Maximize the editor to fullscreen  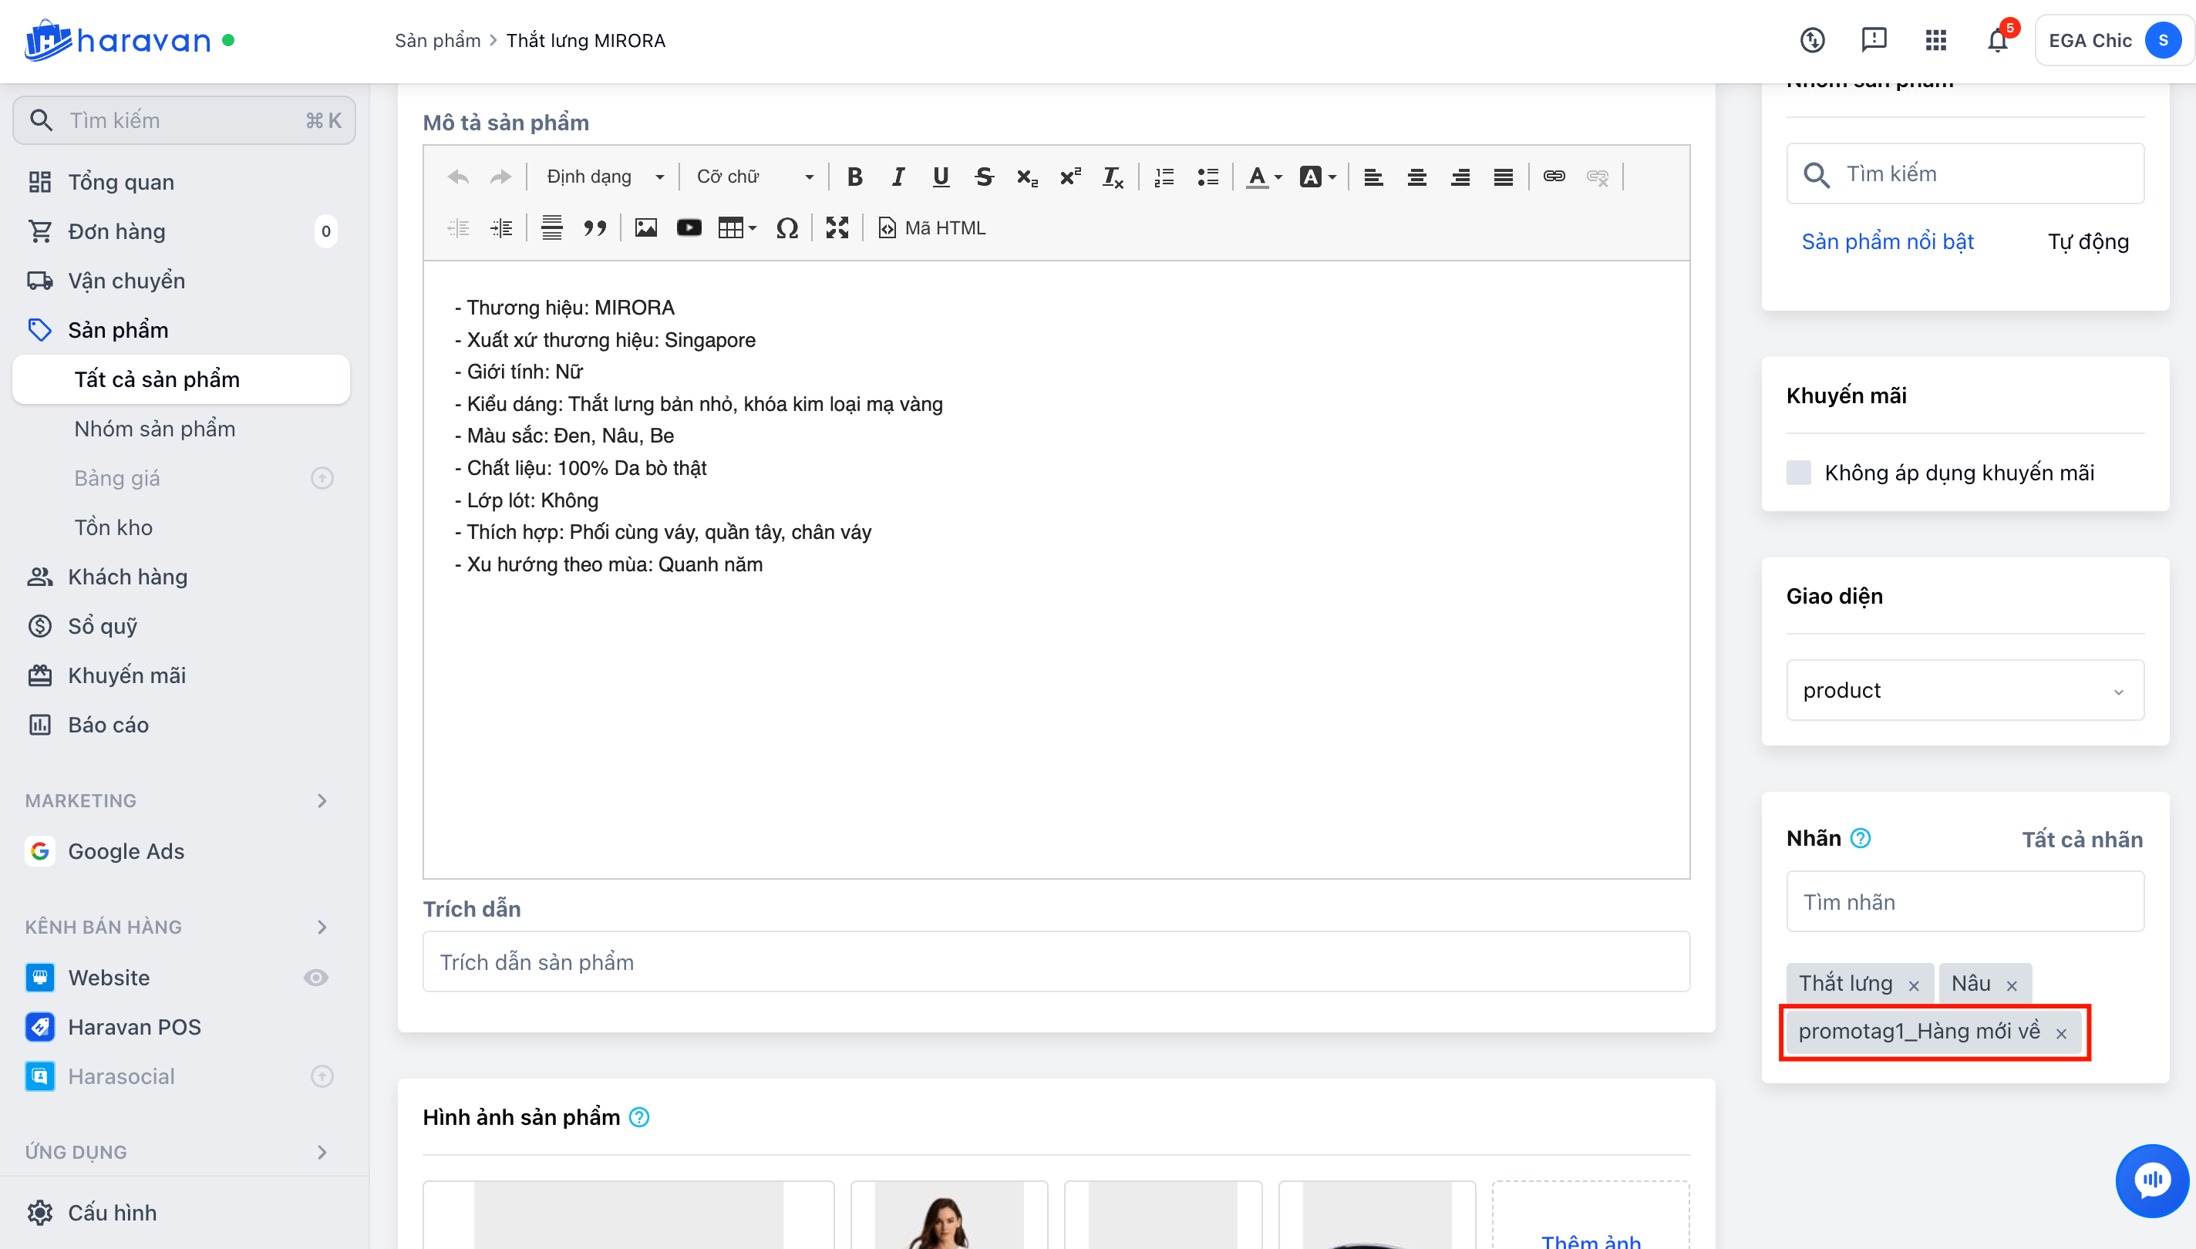(837, 228)
